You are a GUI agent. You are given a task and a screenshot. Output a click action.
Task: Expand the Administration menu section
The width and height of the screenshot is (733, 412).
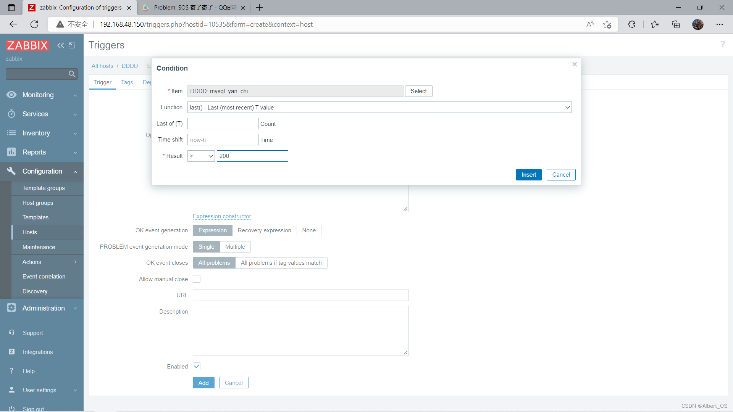click(x=75, y=308)
